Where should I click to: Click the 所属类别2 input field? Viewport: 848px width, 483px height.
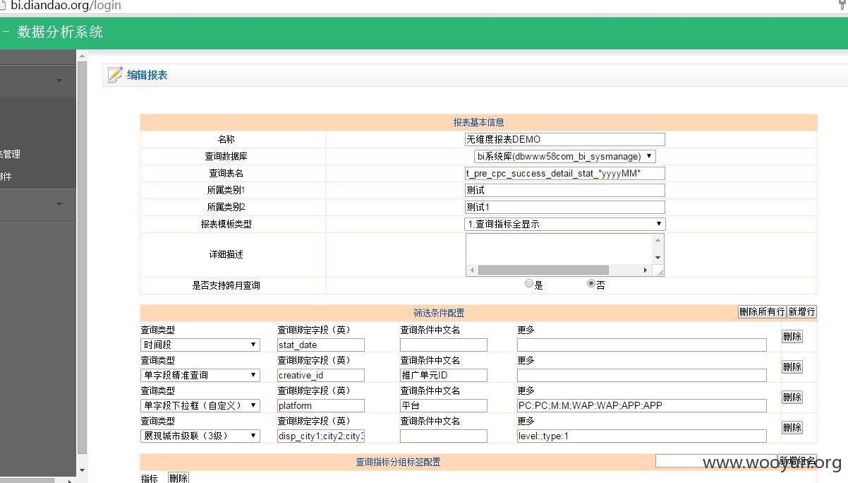[x=565, y=207]
